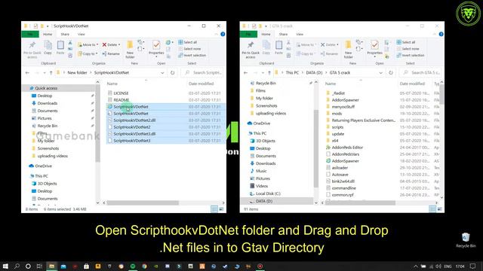The width and height of the screenshot is (483, 271).
Task: Refresh the GTA 5 crack folder view
Action: [x=391, y=73]
